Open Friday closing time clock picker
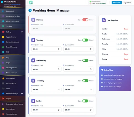134x117 pixels. click(91, 110)
